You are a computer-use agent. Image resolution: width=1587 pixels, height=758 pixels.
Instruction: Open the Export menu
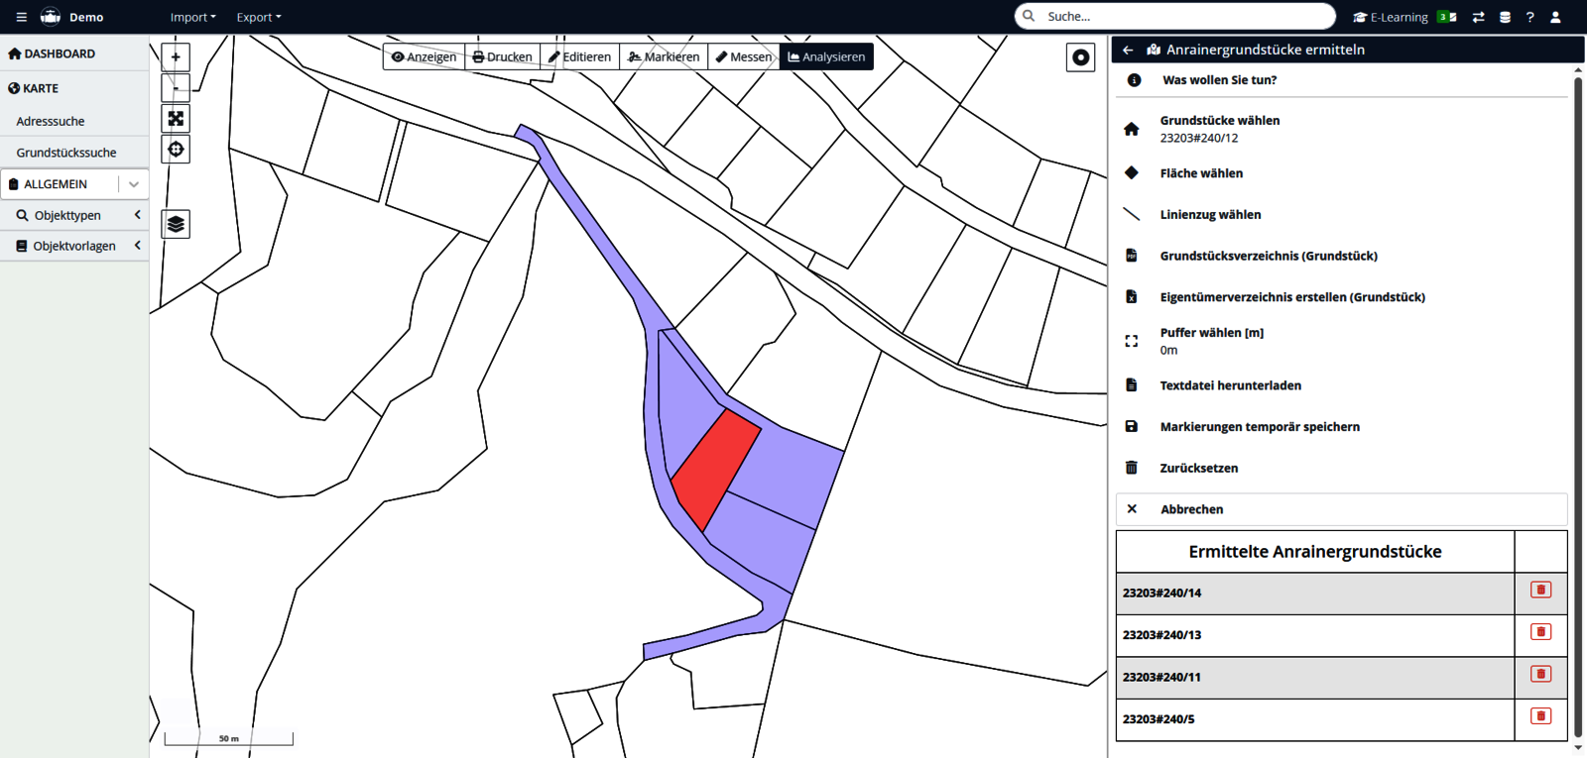click(258, 17)
